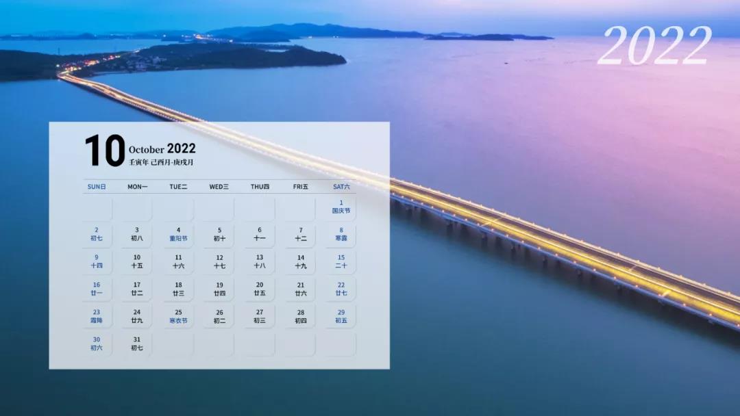This screenshot has width=740, height=416.
Task: Select October 28 初四 date cell
Action: click(300, 316)
